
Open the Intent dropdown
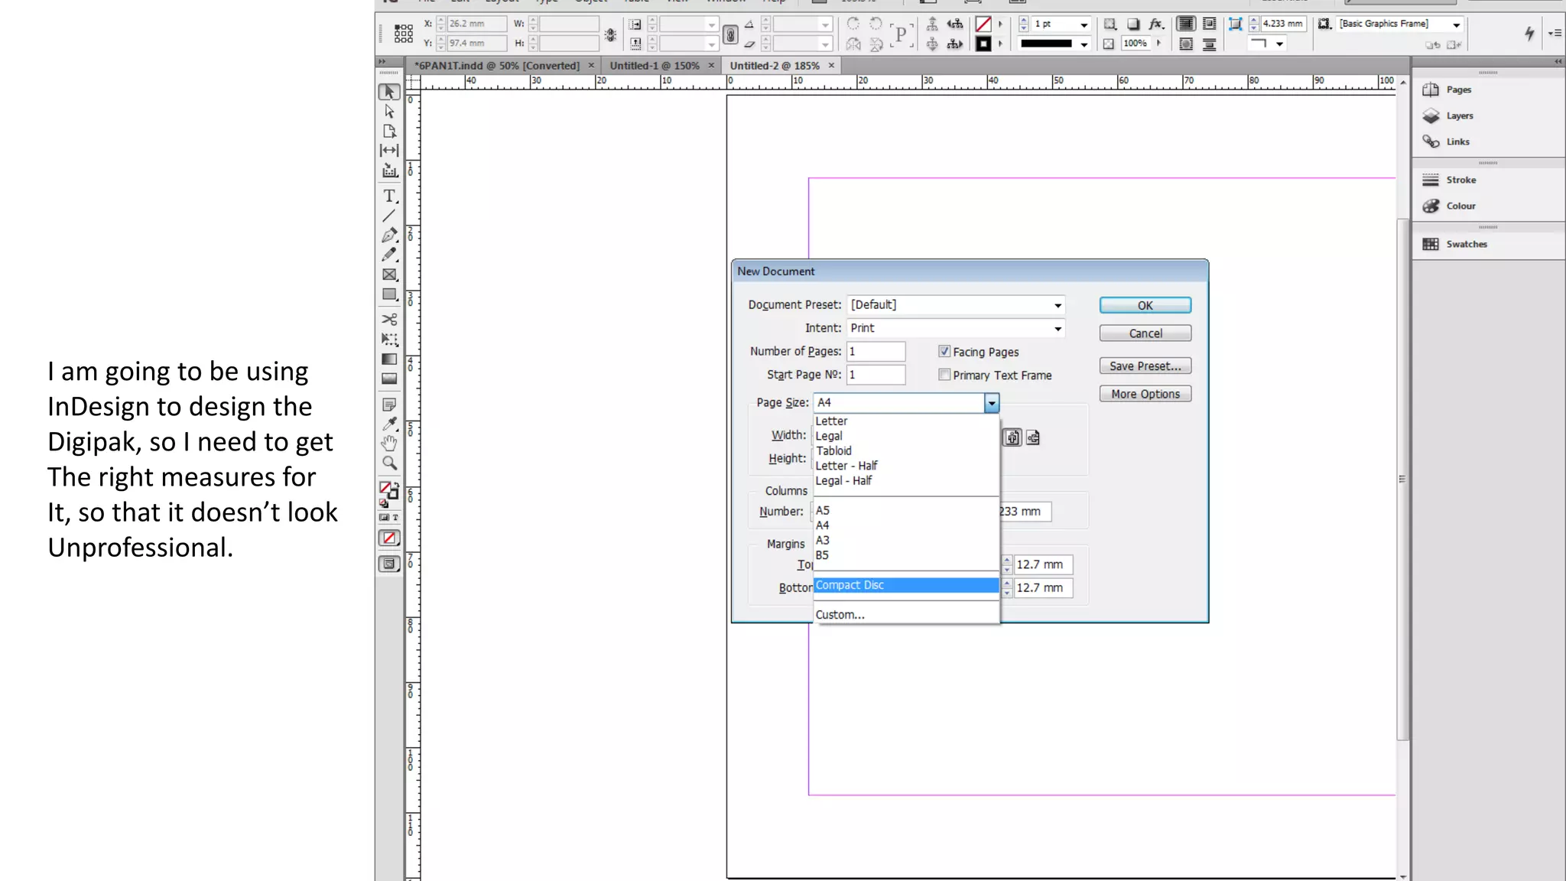pyautogui.click(x=1058, y=329)
